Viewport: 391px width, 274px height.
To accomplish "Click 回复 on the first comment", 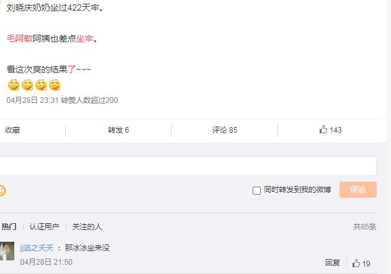I will click(x=333, y=263).
